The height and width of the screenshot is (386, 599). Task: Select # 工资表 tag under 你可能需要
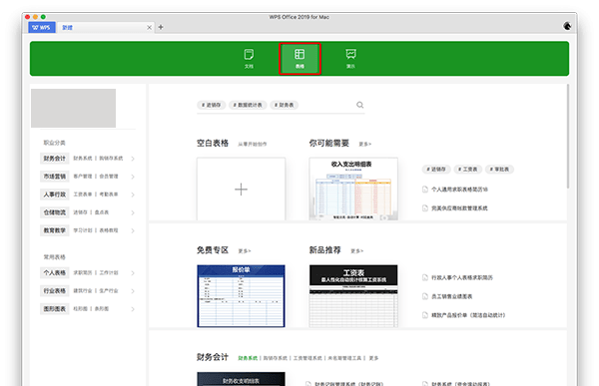(467, 170)
